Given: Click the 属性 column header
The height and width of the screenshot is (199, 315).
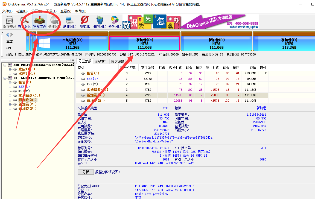Looking at the screenshot, I should pos(263,68).
